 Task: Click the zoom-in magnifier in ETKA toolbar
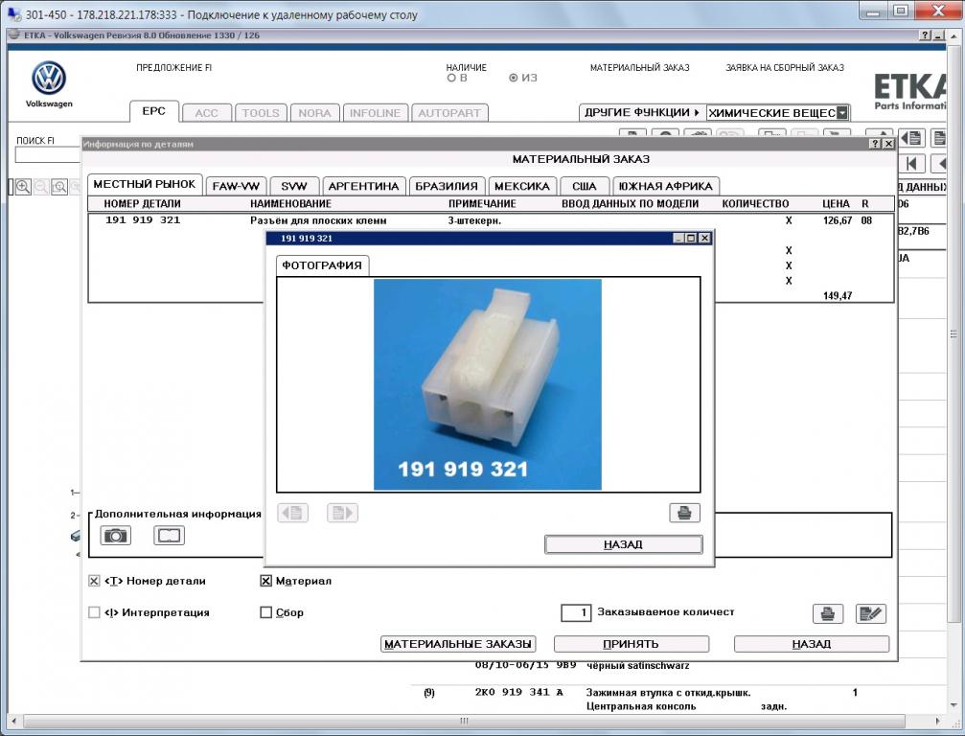23,187
